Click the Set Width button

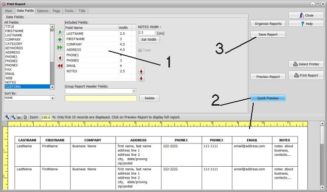(x=149, y=40)
